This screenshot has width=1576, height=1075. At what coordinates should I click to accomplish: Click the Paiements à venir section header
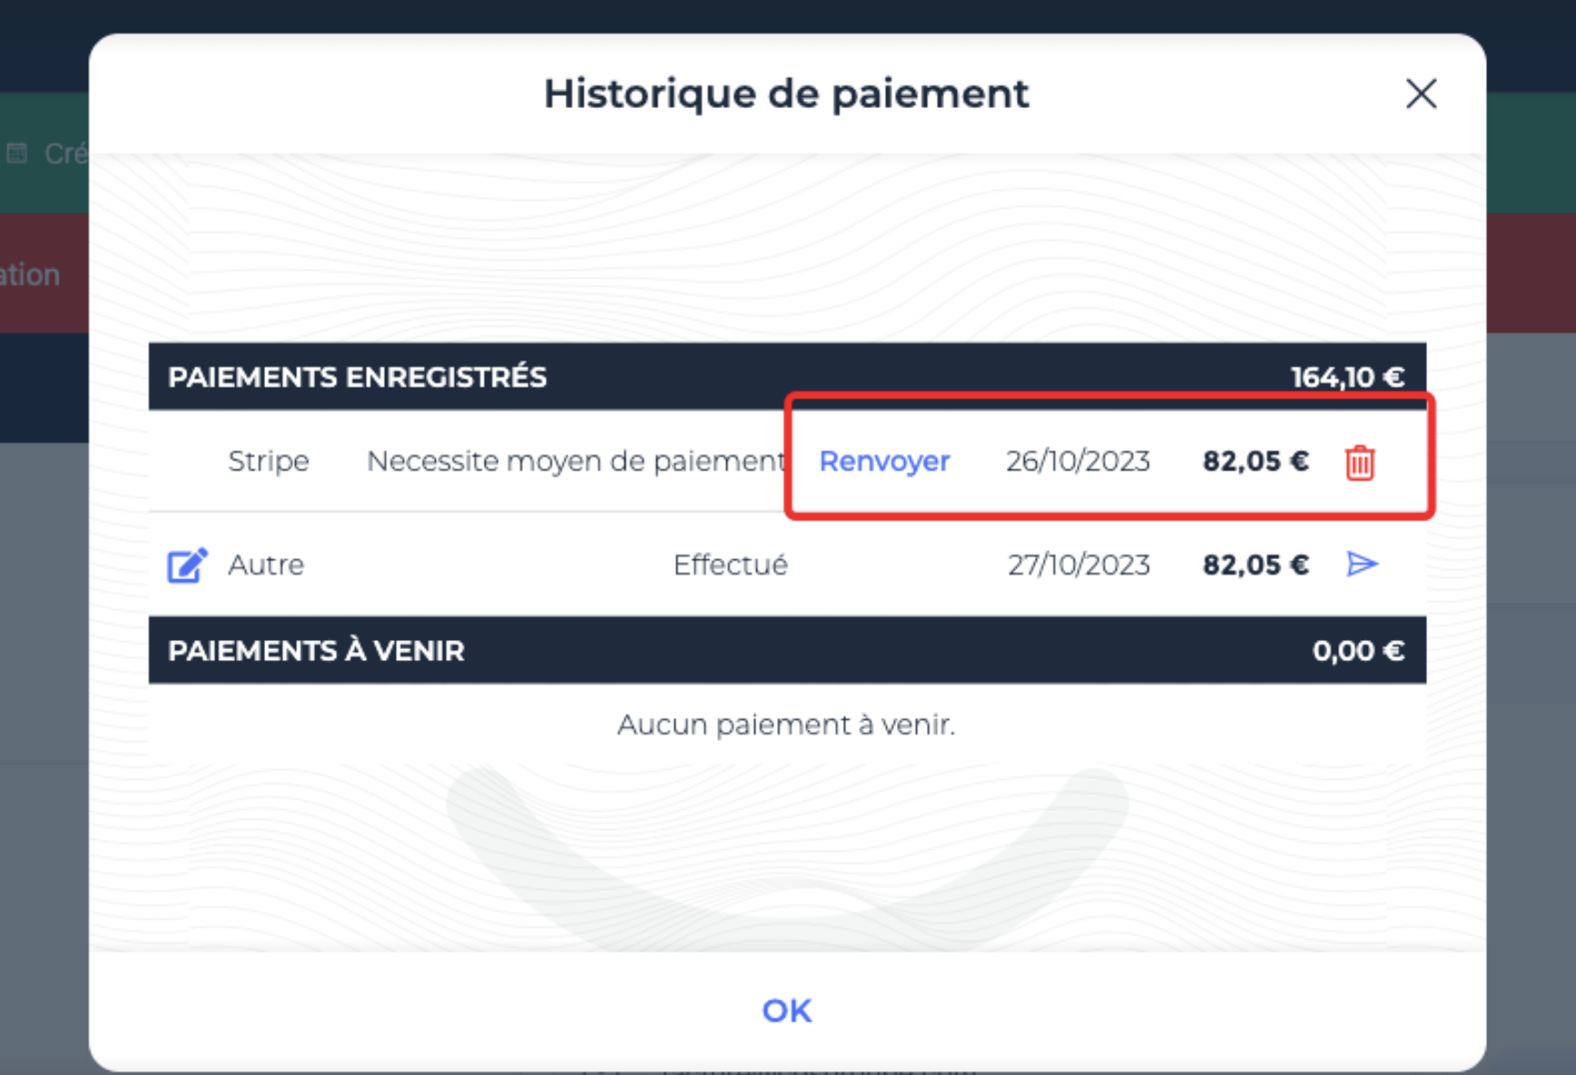[x=317, y=650]
